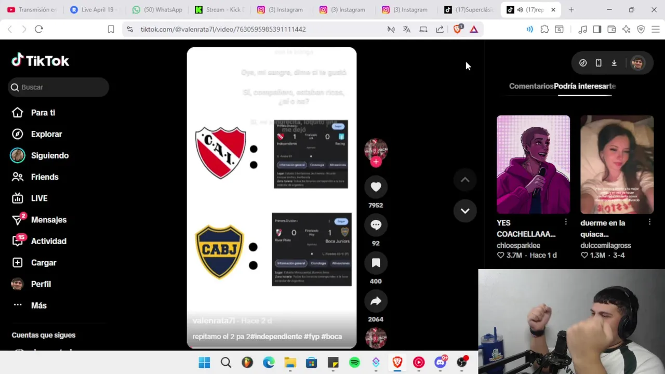Open dulccemilagross creator profile link
The width and height of the screenshot is (665, 374).
[x=605, y=245]
